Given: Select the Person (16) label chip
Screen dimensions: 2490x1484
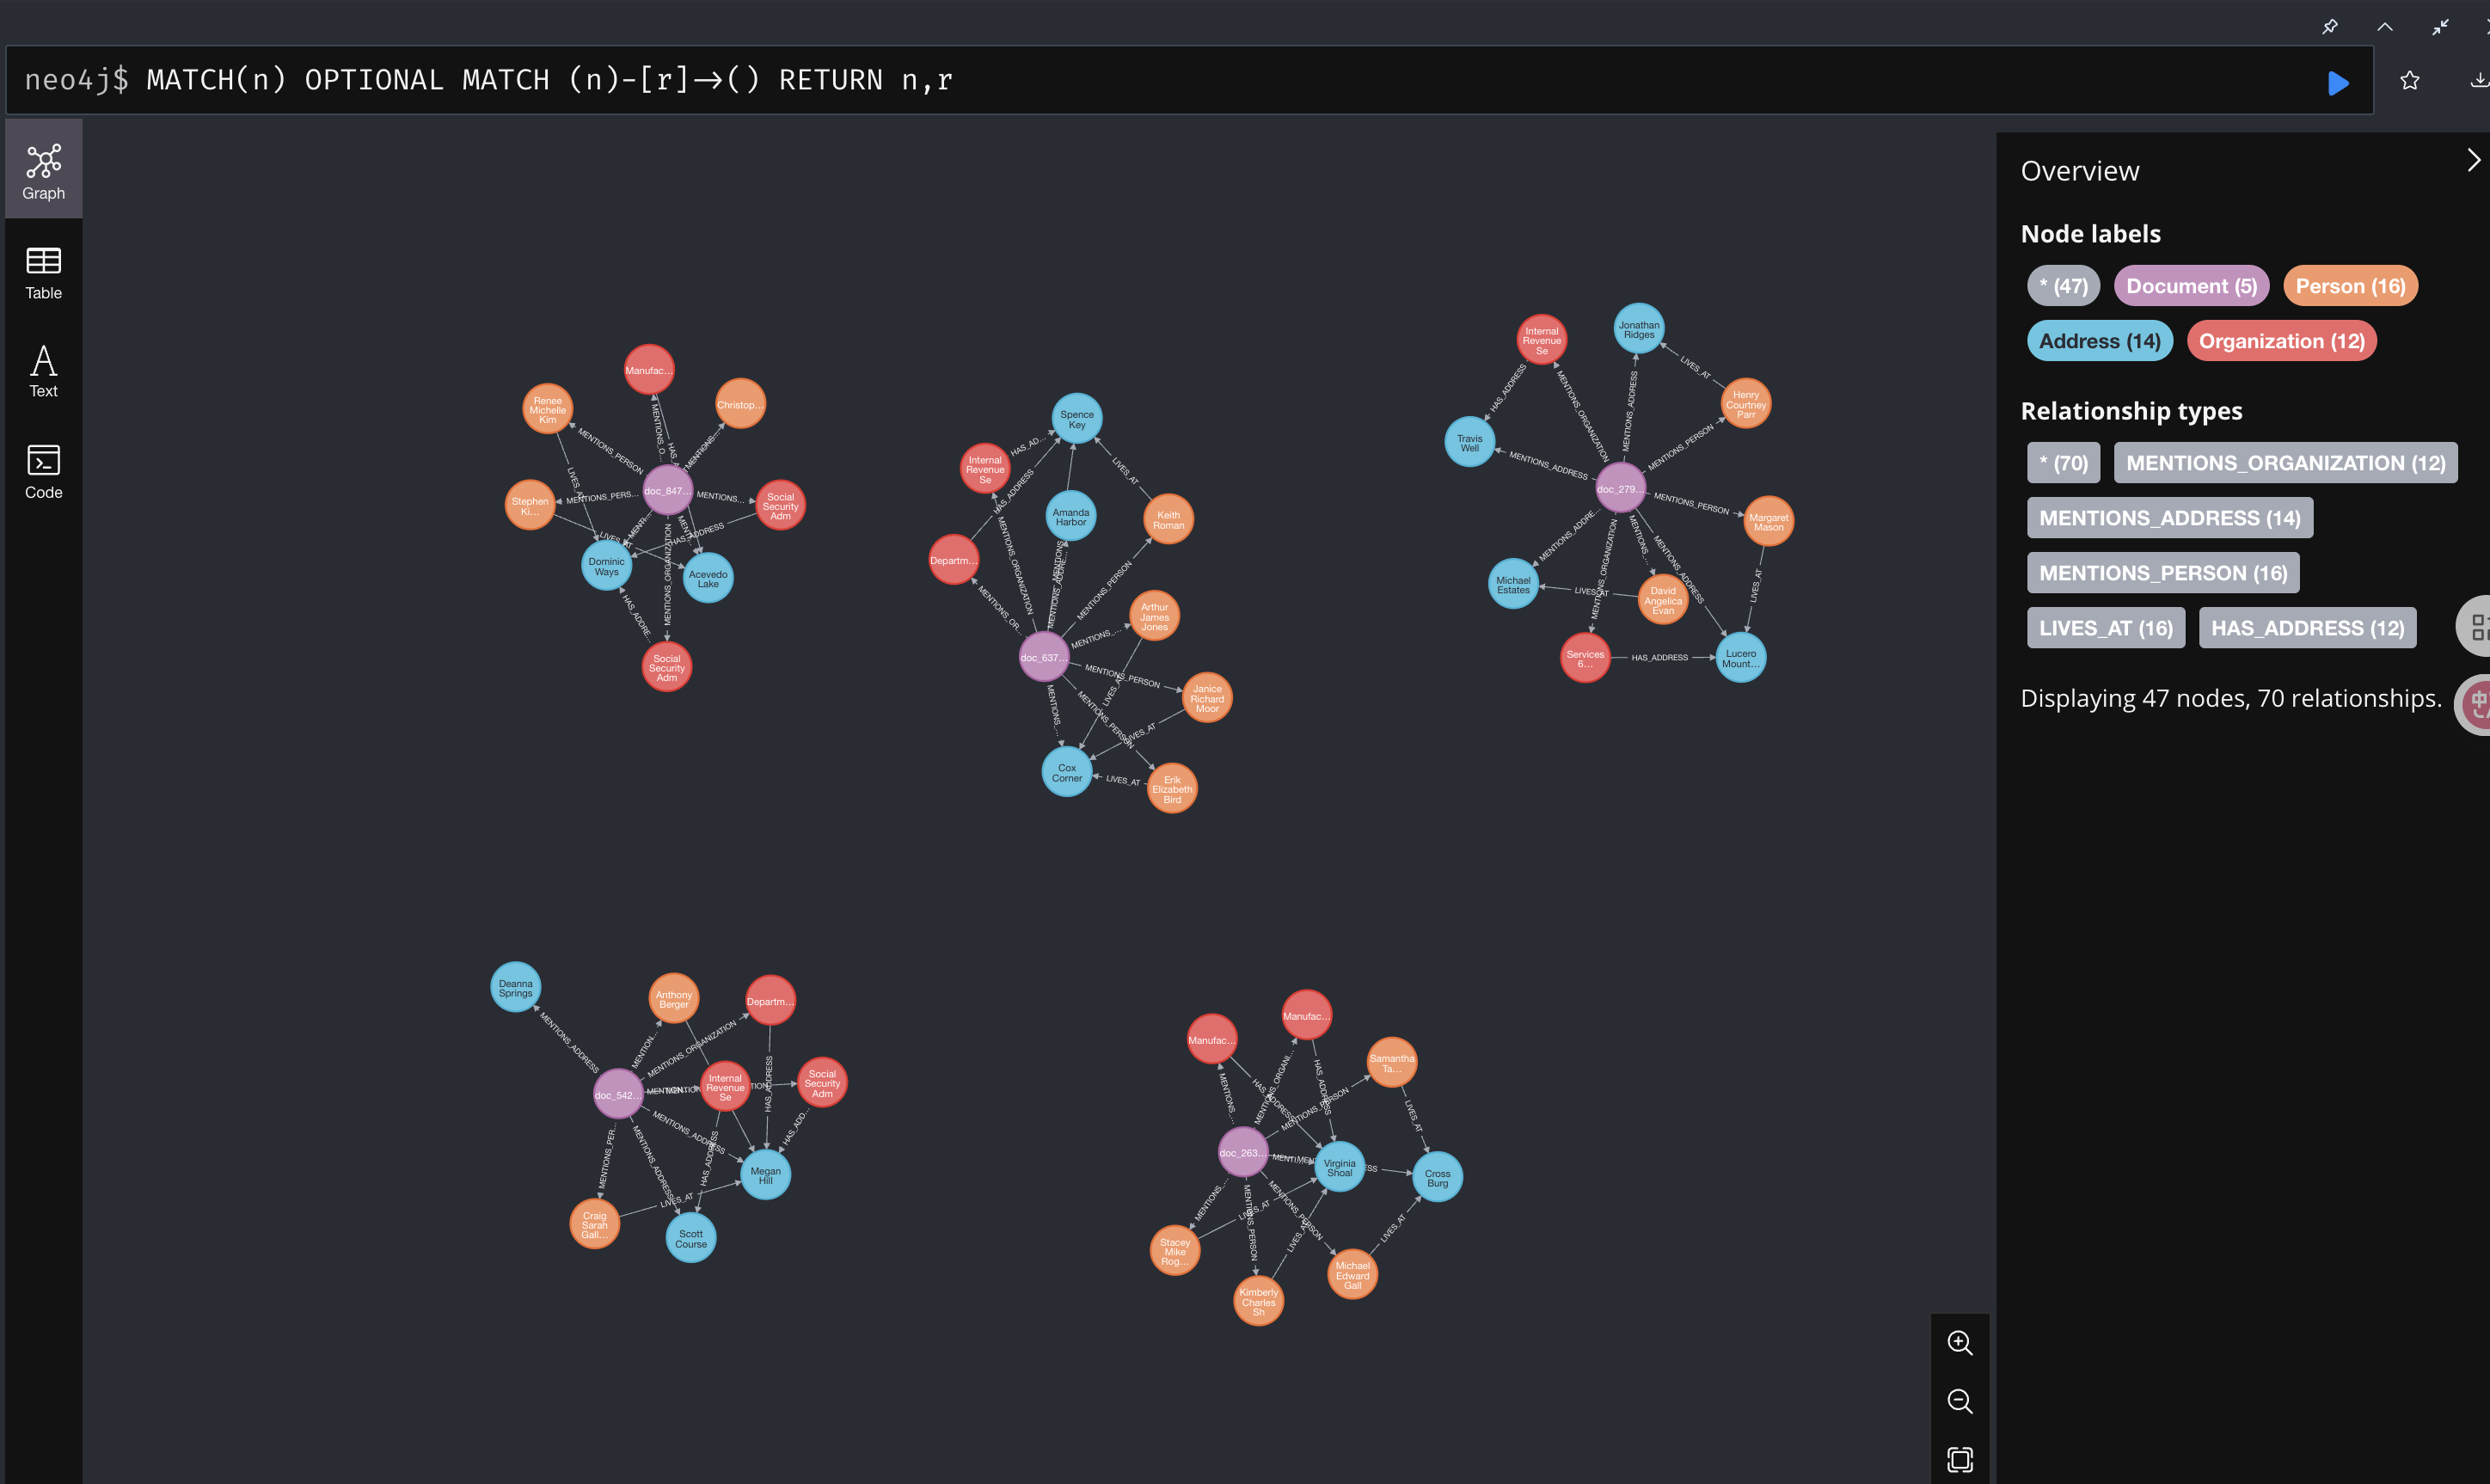Looking at the screenshot, I should 2349,287.
